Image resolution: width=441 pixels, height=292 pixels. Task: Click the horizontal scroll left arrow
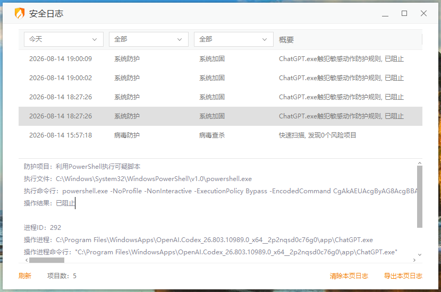(27, 260)
